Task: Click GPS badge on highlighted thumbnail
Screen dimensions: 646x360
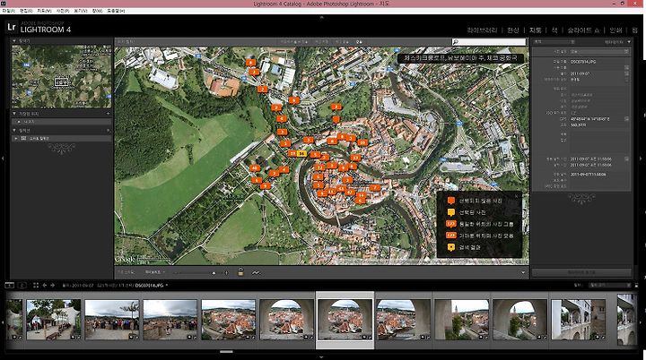Action: tap(363, 337)
